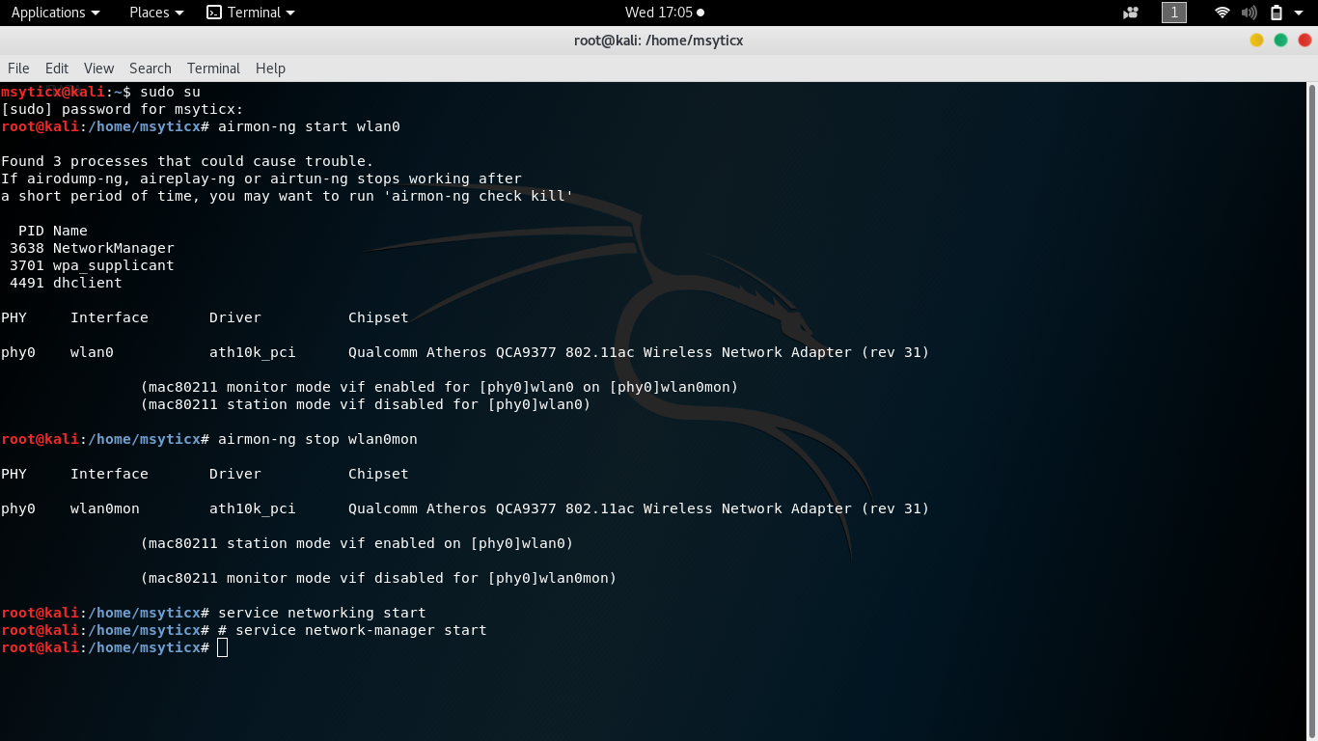The width and height of the screenshot is (1318, 741).
Task: Select the workspace indicator showing 1
Action: (x=1173, y=13)
